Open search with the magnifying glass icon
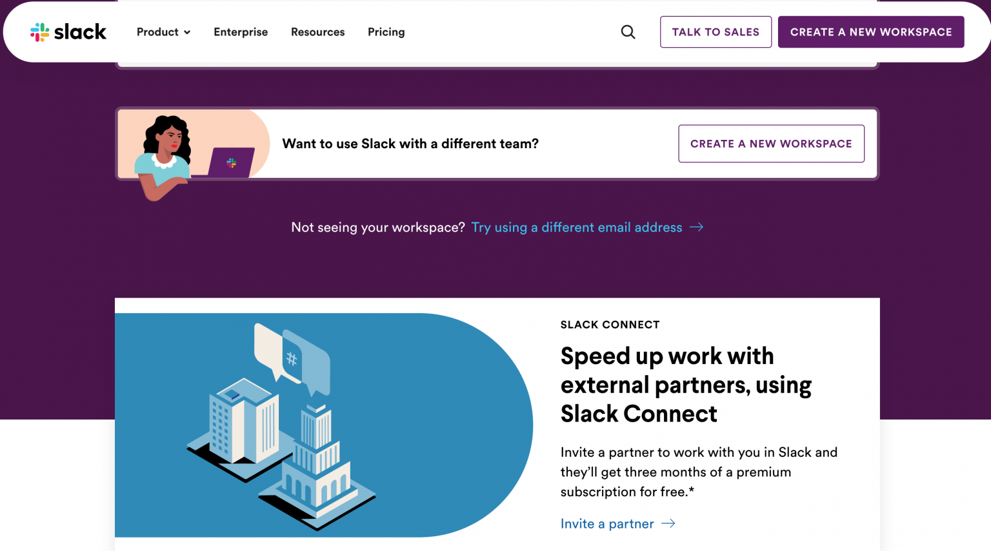Screen dimensions: 991x551 pos(628,32)
